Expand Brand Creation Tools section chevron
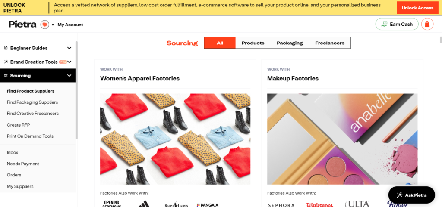The height and width of the screenshot is (207, 442). [69, 62]
